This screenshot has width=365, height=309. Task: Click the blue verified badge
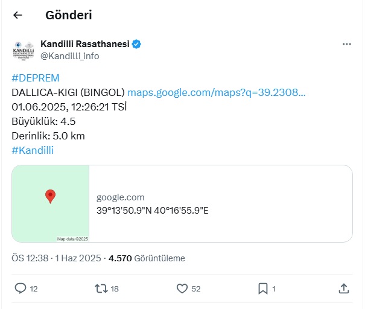(x=136, y=44)
